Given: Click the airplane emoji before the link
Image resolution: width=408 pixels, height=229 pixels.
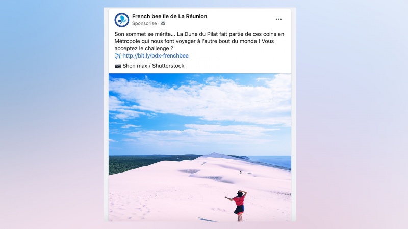Looking at the screenshot, I should point(118,56).
